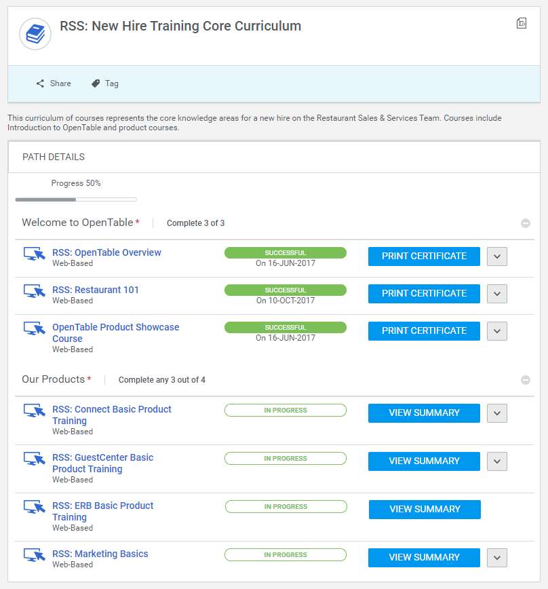Viewport: 548px width, 589px height.
Task: Click the 'Our Products' section title
Action: 54,379
